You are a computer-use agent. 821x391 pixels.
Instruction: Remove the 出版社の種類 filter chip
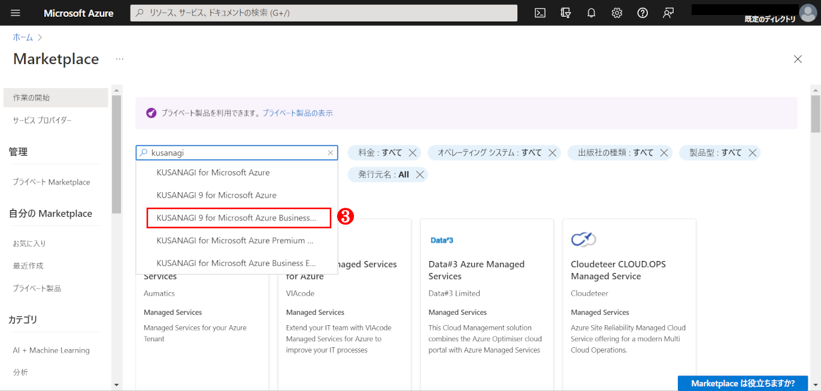pos(664,153)
